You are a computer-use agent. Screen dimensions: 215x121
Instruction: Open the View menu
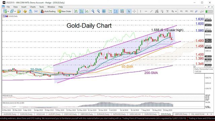(x=15, y=7)
